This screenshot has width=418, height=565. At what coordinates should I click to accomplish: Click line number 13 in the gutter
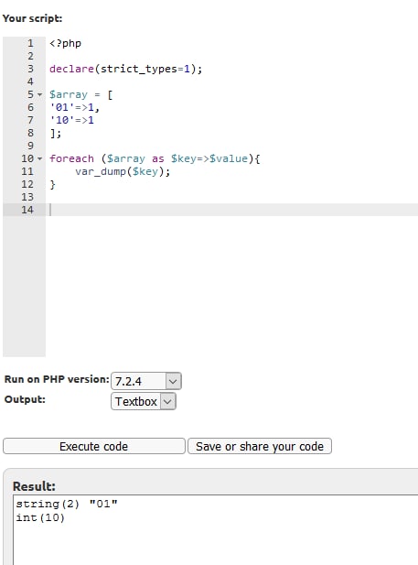[27, 197]
